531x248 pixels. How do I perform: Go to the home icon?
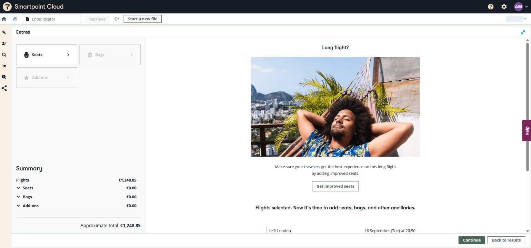coord(4,19)
